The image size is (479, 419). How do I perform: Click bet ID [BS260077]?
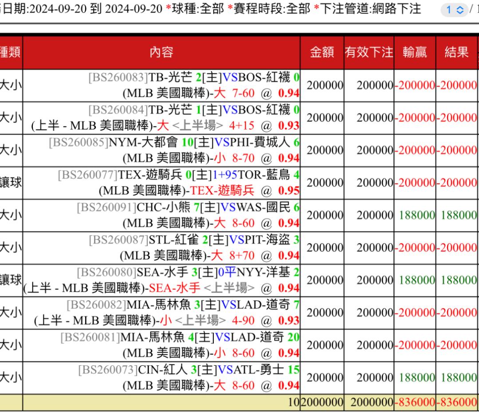tap(88, 175)
